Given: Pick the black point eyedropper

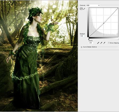Looking at the screenshot, I should coord(98,43).
